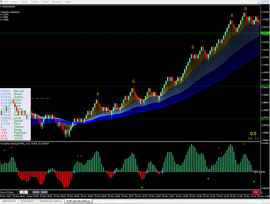Click the small green 0.0 value

(x=250, y=139)
